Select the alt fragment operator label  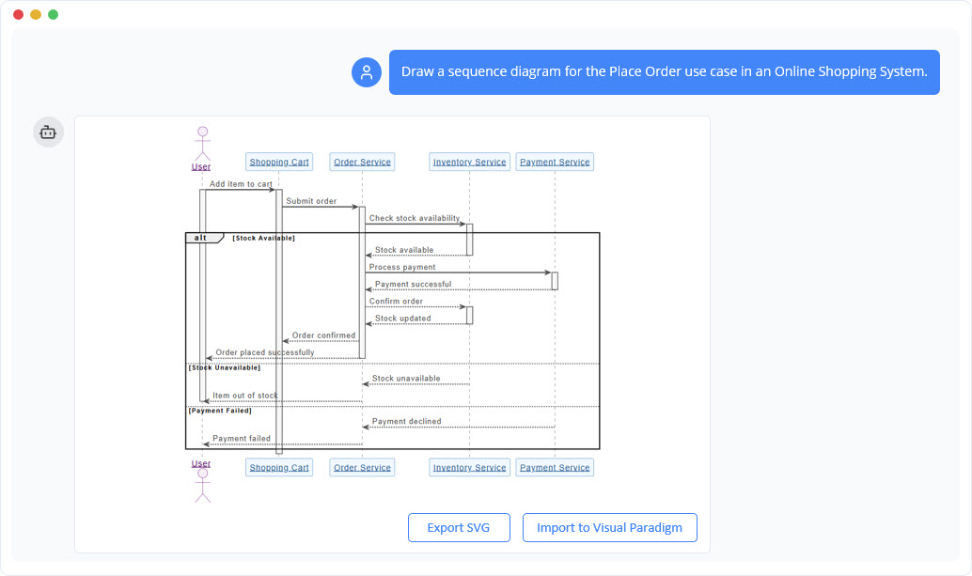tap(199, 238)
